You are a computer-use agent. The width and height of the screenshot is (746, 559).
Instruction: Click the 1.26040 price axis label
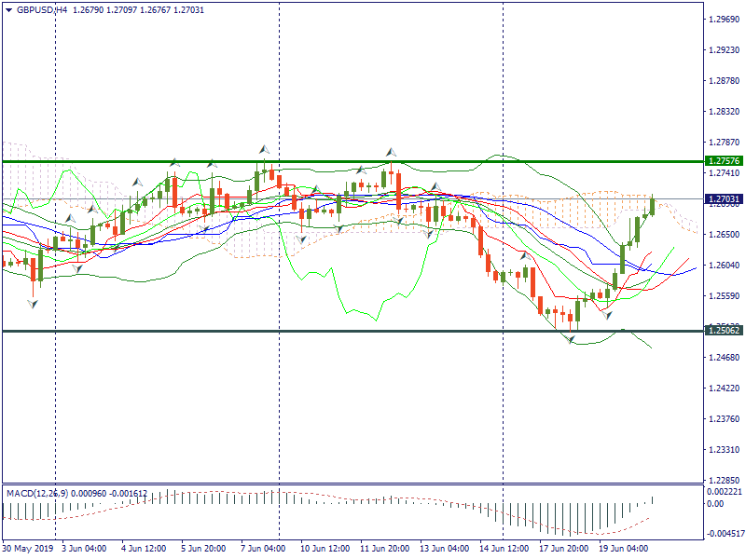[x=724, y=266]
